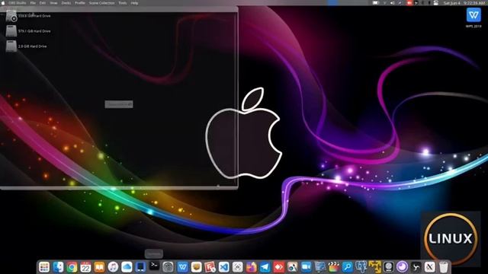The width and height of the screenshot is (488, 274).
Task: Open the cloud storage icon in dock
Action: [x=127, y=267]
